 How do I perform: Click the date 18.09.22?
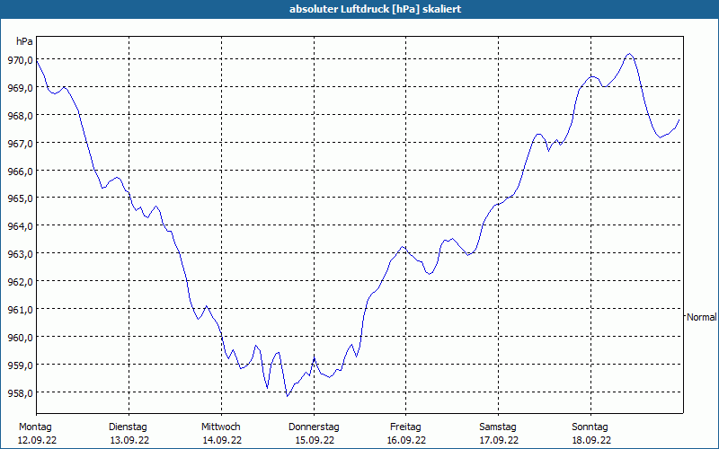pos(591,440)
